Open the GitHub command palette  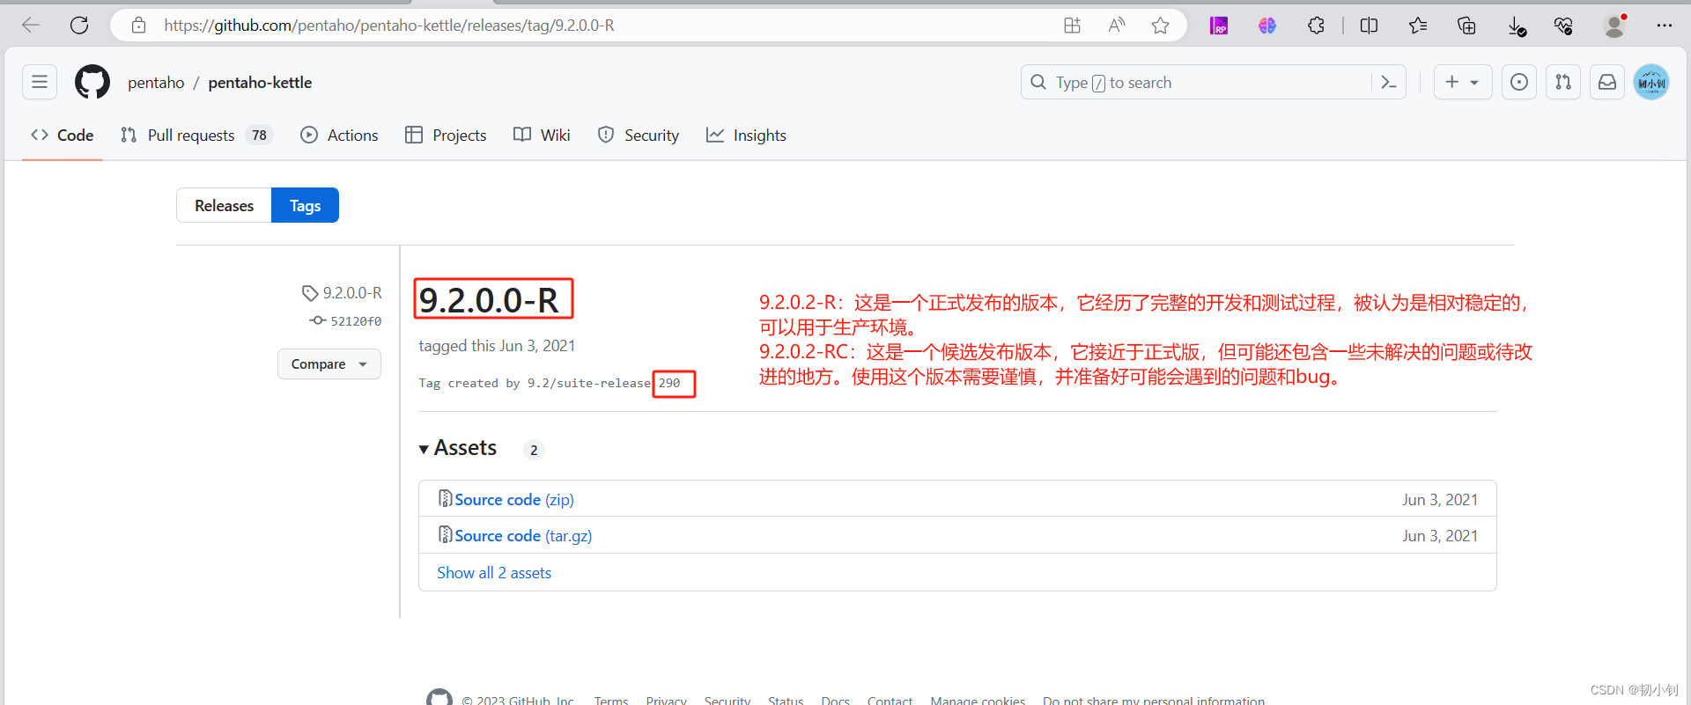coord(1389,82)
